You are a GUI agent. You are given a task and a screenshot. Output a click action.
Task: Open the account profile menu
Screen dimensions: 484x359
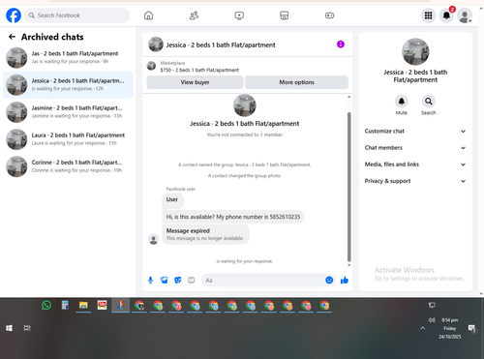(x=465, y=15)
